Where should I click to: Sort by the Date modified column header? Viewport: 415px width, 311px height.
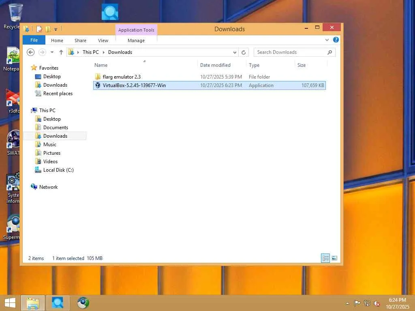(x=215, y=65)
